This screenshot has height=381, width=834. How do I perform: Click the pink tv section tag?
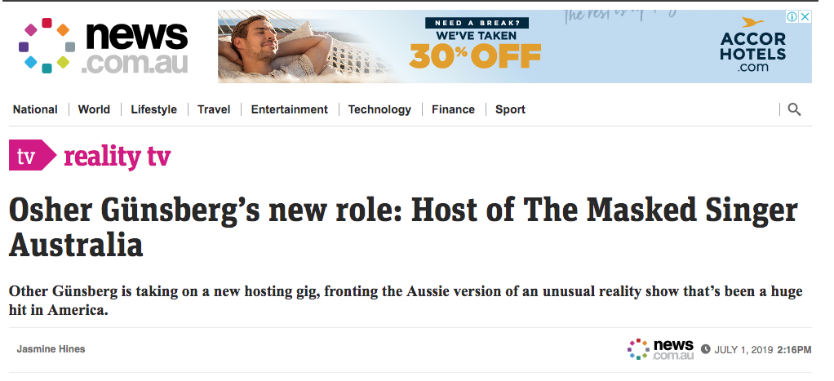point(32,155)
